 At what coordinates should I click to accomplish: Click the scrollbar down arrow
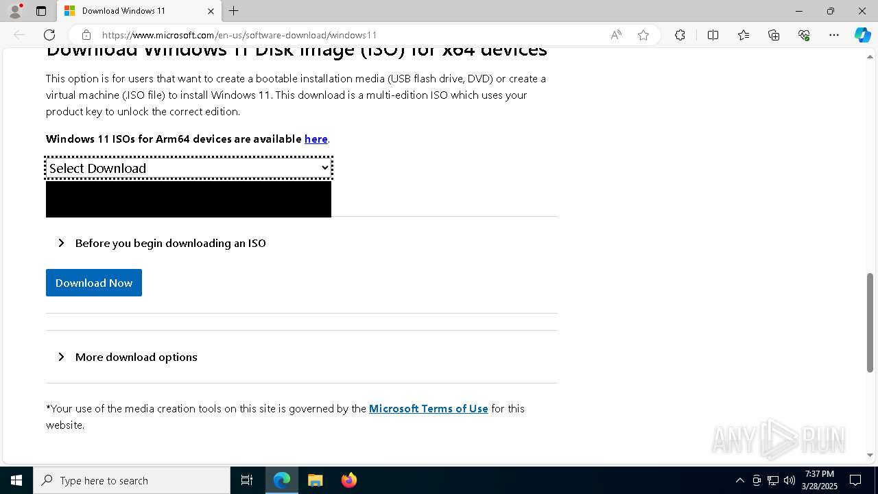pyautogui.click(x=870, y=455)
